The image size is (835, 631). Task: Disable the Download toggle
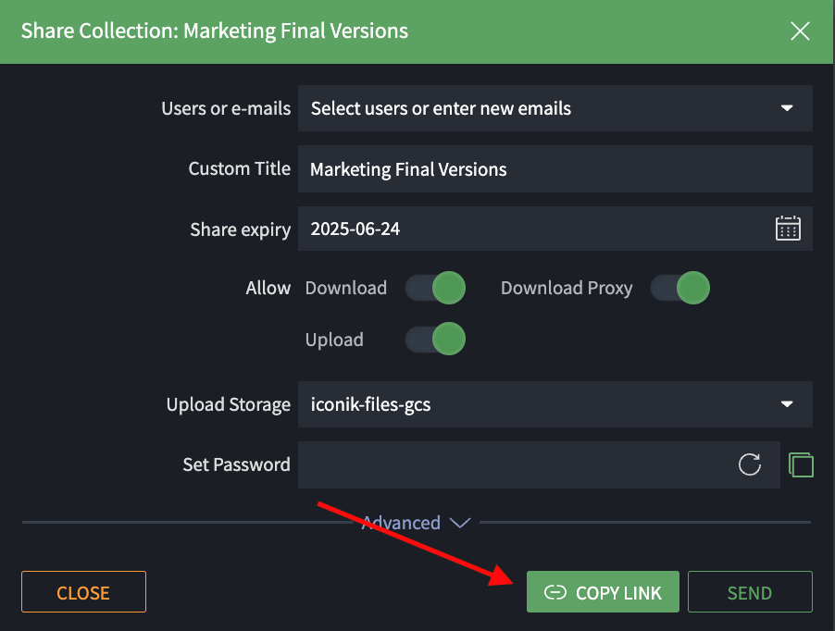(435, 288)
